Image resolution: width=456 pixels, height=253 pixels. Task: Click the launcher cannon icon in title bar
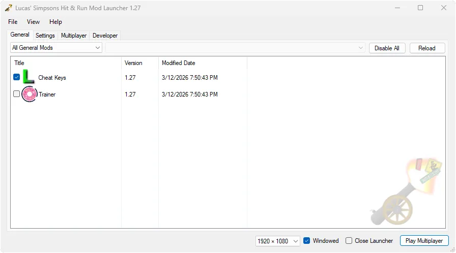(x=9, y=8)
